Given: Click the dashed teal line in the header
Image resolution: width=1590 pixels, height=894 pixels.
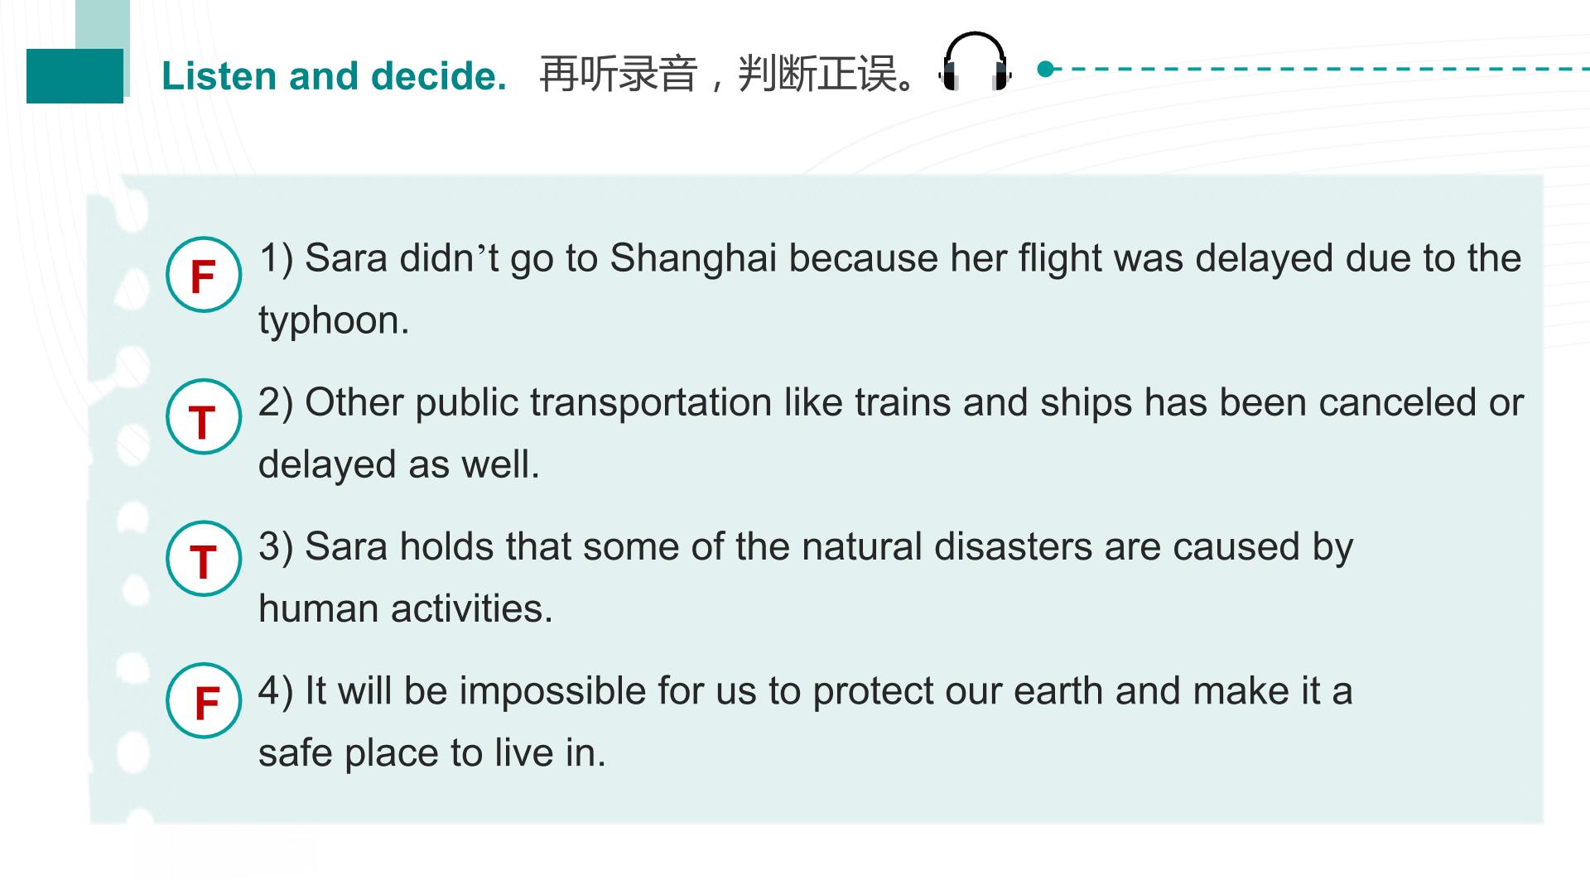Looking at the screenshot, I should point(1317,69).
